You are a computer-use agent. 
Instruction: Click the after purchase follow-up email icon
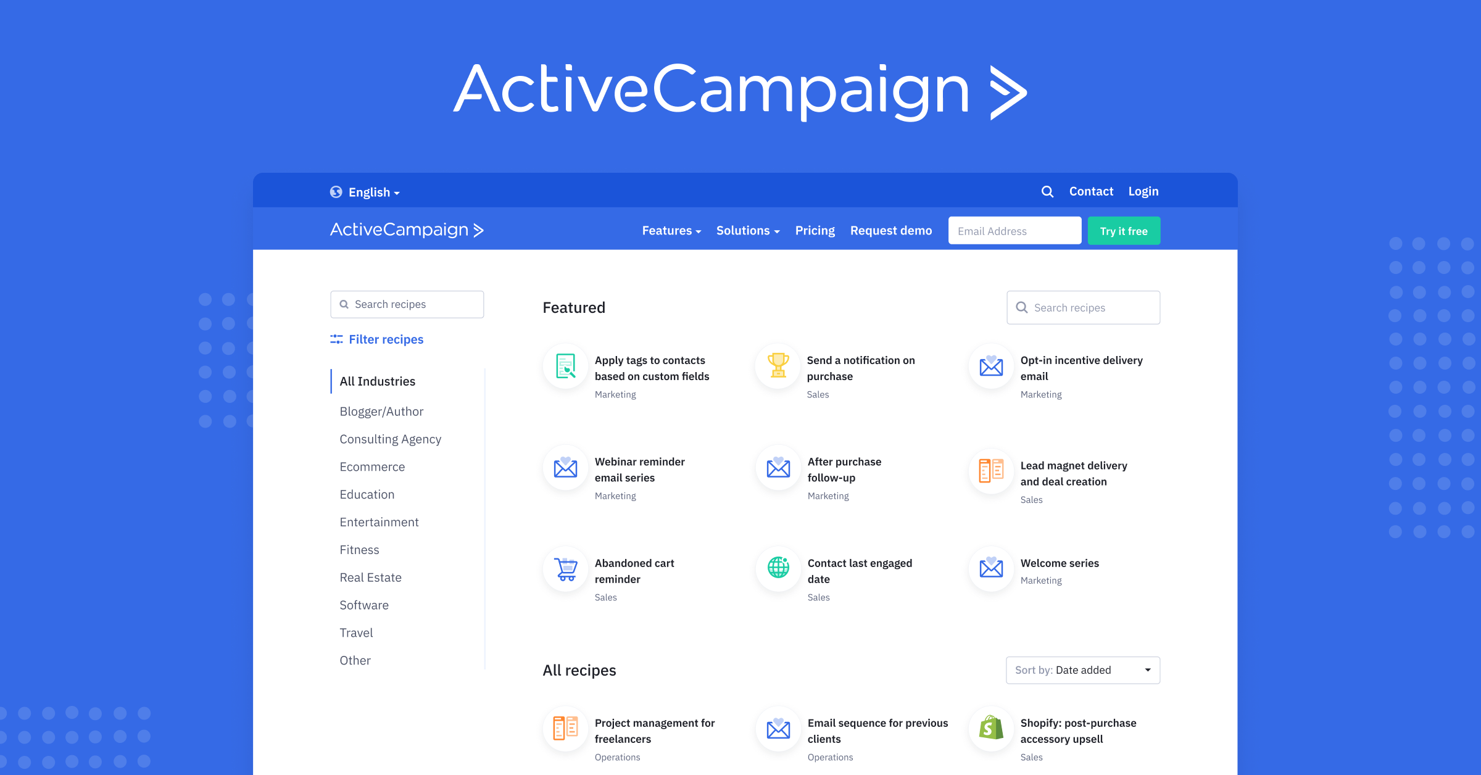click(779, 470)
